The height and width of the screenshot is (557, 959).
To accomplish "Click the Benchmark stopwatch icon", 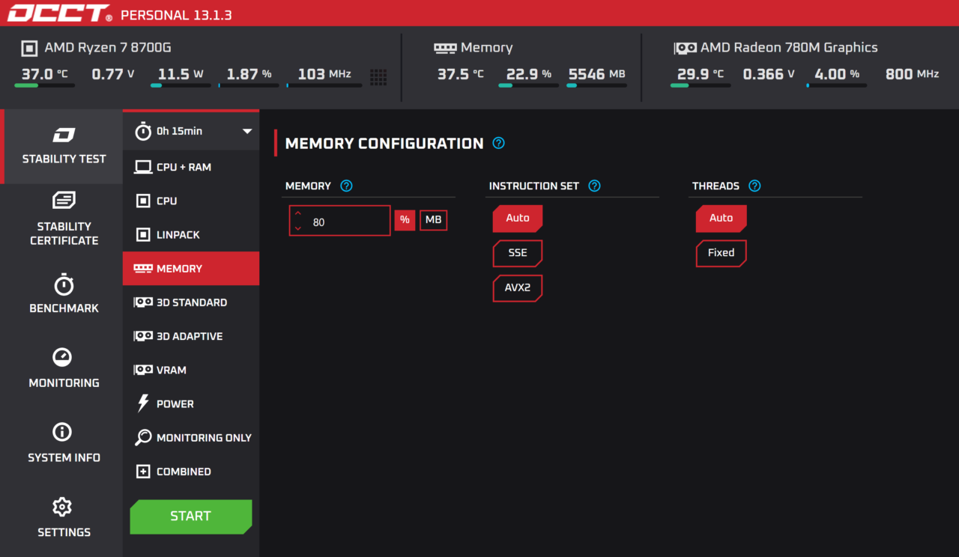I will pos(64,284).
